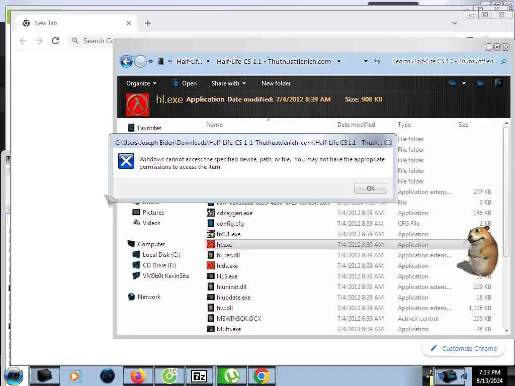The image size is (515, 386).
Task: Change view using the view icon
Action: point(453,83)
